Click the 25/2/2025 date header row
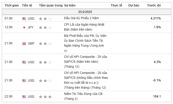Image resolution: width=173 pixels, height=104 pixels. coord(86,12)
